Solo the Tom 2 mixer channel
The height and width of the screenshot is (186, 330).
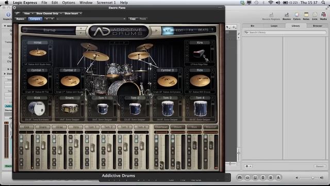point(103,153)
